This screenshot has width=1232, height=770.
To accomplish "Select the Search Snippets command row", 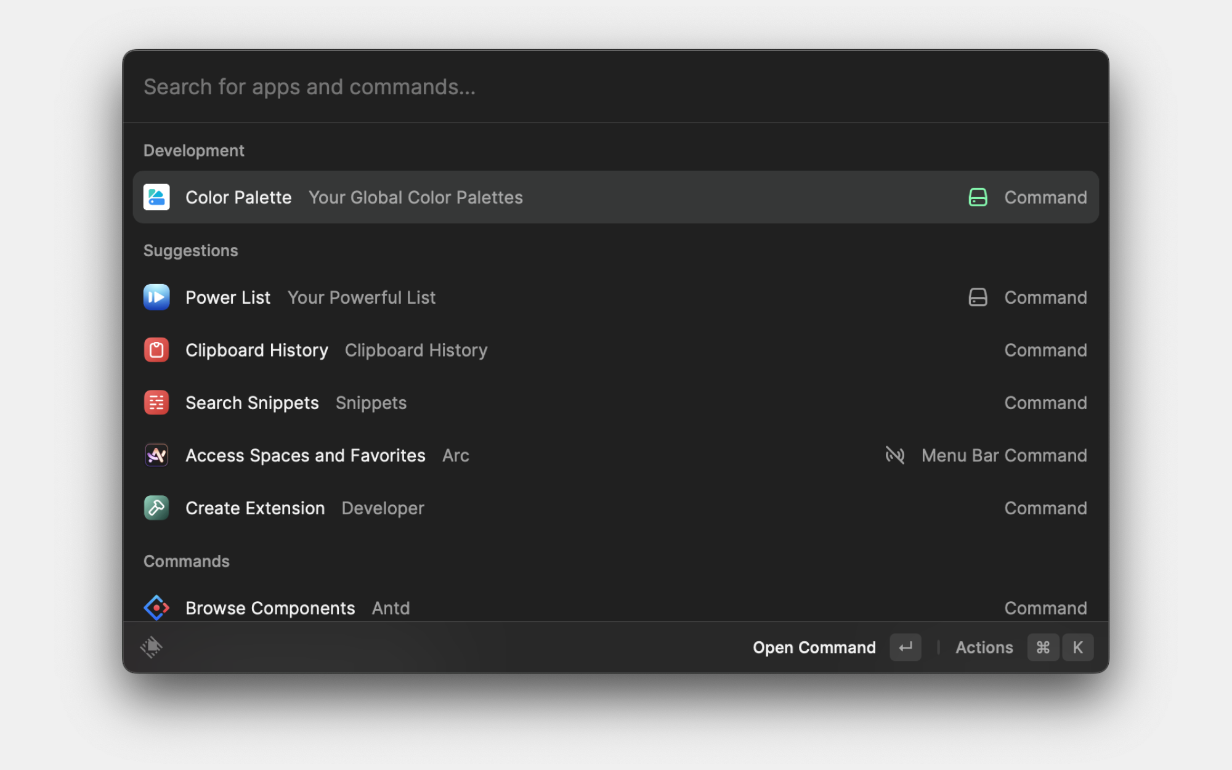I will [x=616, y=403].
